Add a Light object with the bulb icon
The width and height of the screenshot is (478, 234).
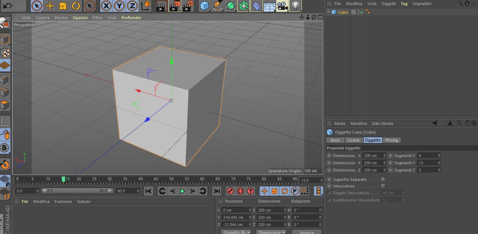click(x=295, y=6)
